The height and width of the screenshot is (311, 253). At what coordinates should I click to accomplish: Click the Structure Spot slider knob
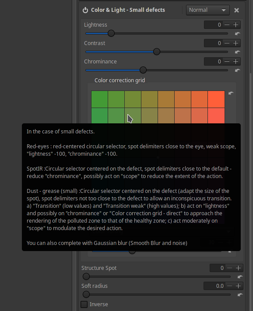[x=86, y=276]
